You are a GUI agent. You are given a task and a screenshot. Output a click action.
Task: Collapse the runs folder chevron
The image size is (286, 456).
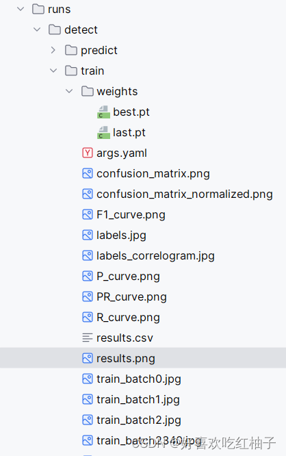pyautogui.click(x=21, y=9)
